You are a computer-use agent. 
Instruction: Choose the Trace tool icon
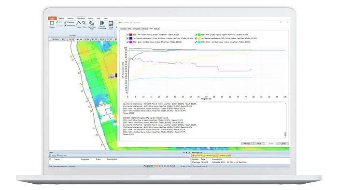pyautogui.click(x=79, y=24)
